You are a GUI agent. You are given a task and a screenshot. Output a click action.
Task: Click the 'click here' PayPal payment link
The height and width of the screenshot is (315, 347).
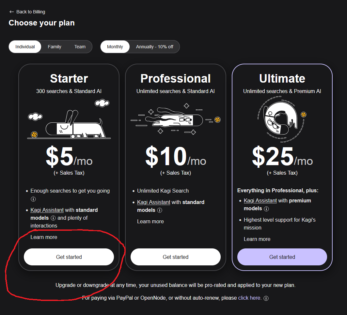[249, 298]
